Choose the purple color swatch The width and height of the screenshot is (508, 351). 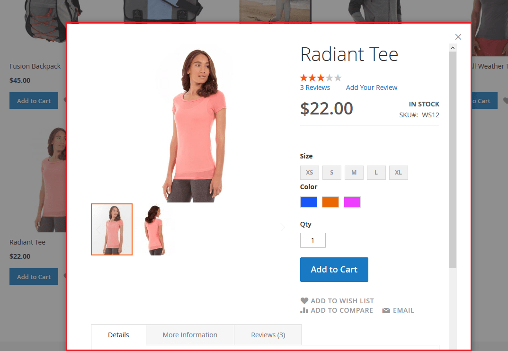click(x=352, y=202)
